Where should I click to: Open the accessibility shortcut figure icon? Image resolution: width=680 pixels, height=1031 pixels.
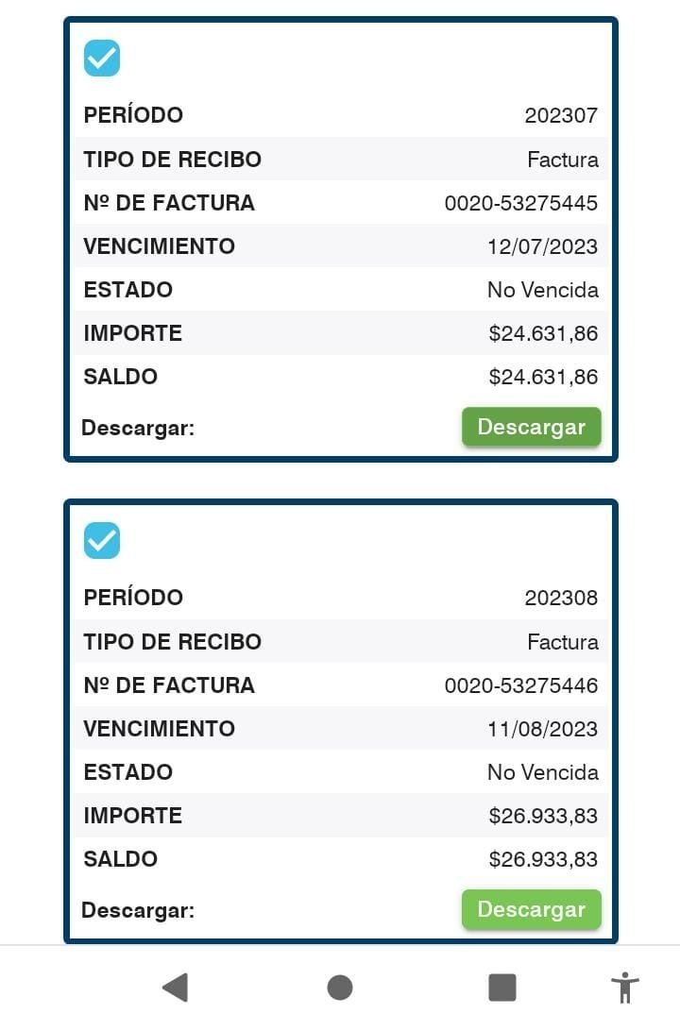[625, 987]
